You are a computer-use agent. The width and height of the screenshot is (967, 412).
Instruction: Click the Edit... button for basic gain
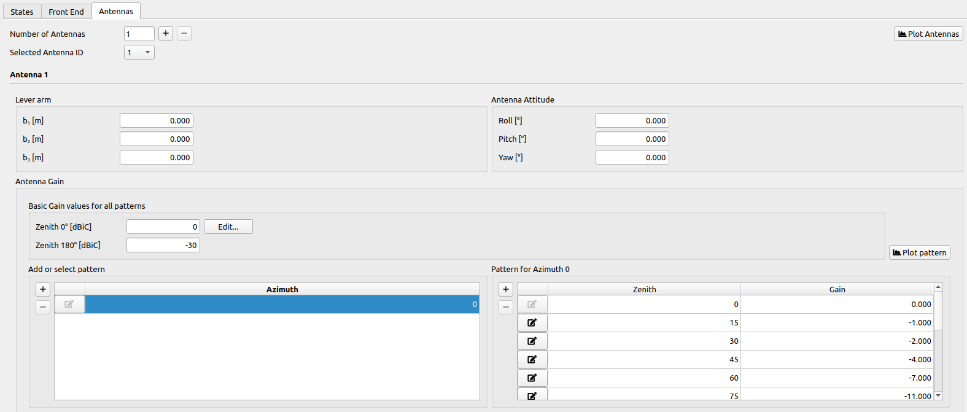pyautogui.click(x=228, y=227)
